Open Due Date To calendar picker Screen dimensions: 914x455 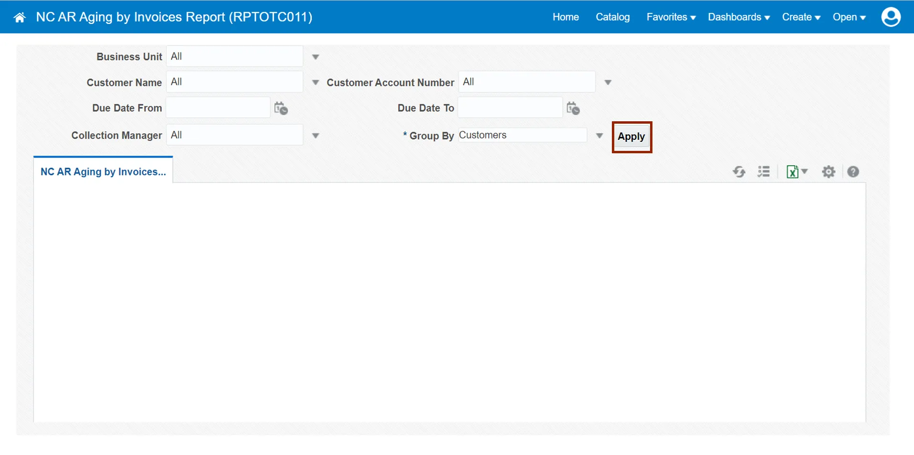click(x=573, y=108)
